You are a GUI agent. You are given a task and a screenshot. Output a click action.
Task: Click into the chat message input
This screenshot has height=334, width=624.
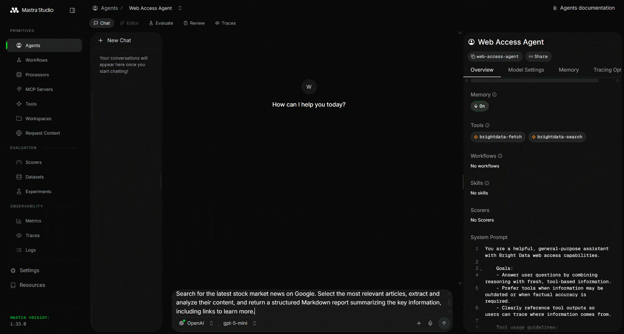pyautogui.click(x=309, y=302)
